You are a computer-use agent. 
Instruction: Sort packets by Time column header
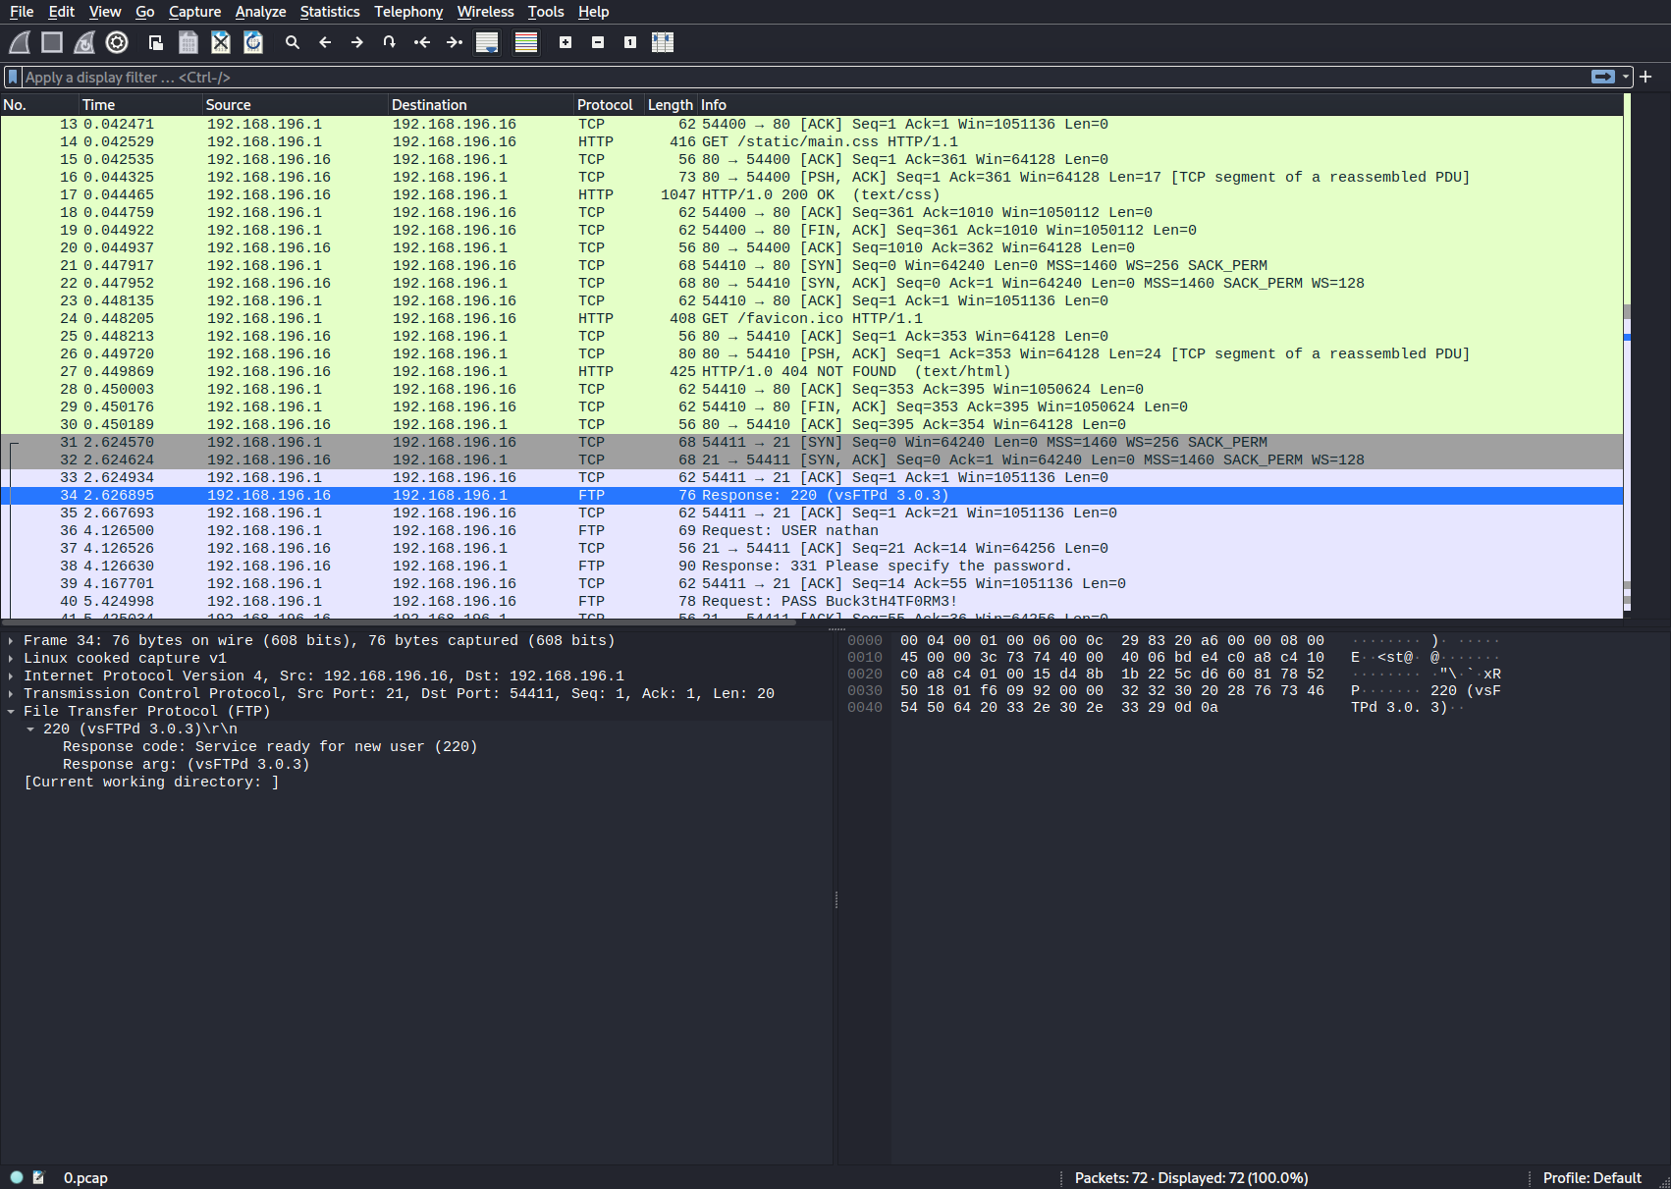coord(140,105)
